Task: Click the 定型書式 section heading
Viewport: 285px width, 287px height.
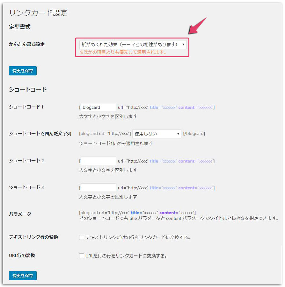Action: (20, 27)
